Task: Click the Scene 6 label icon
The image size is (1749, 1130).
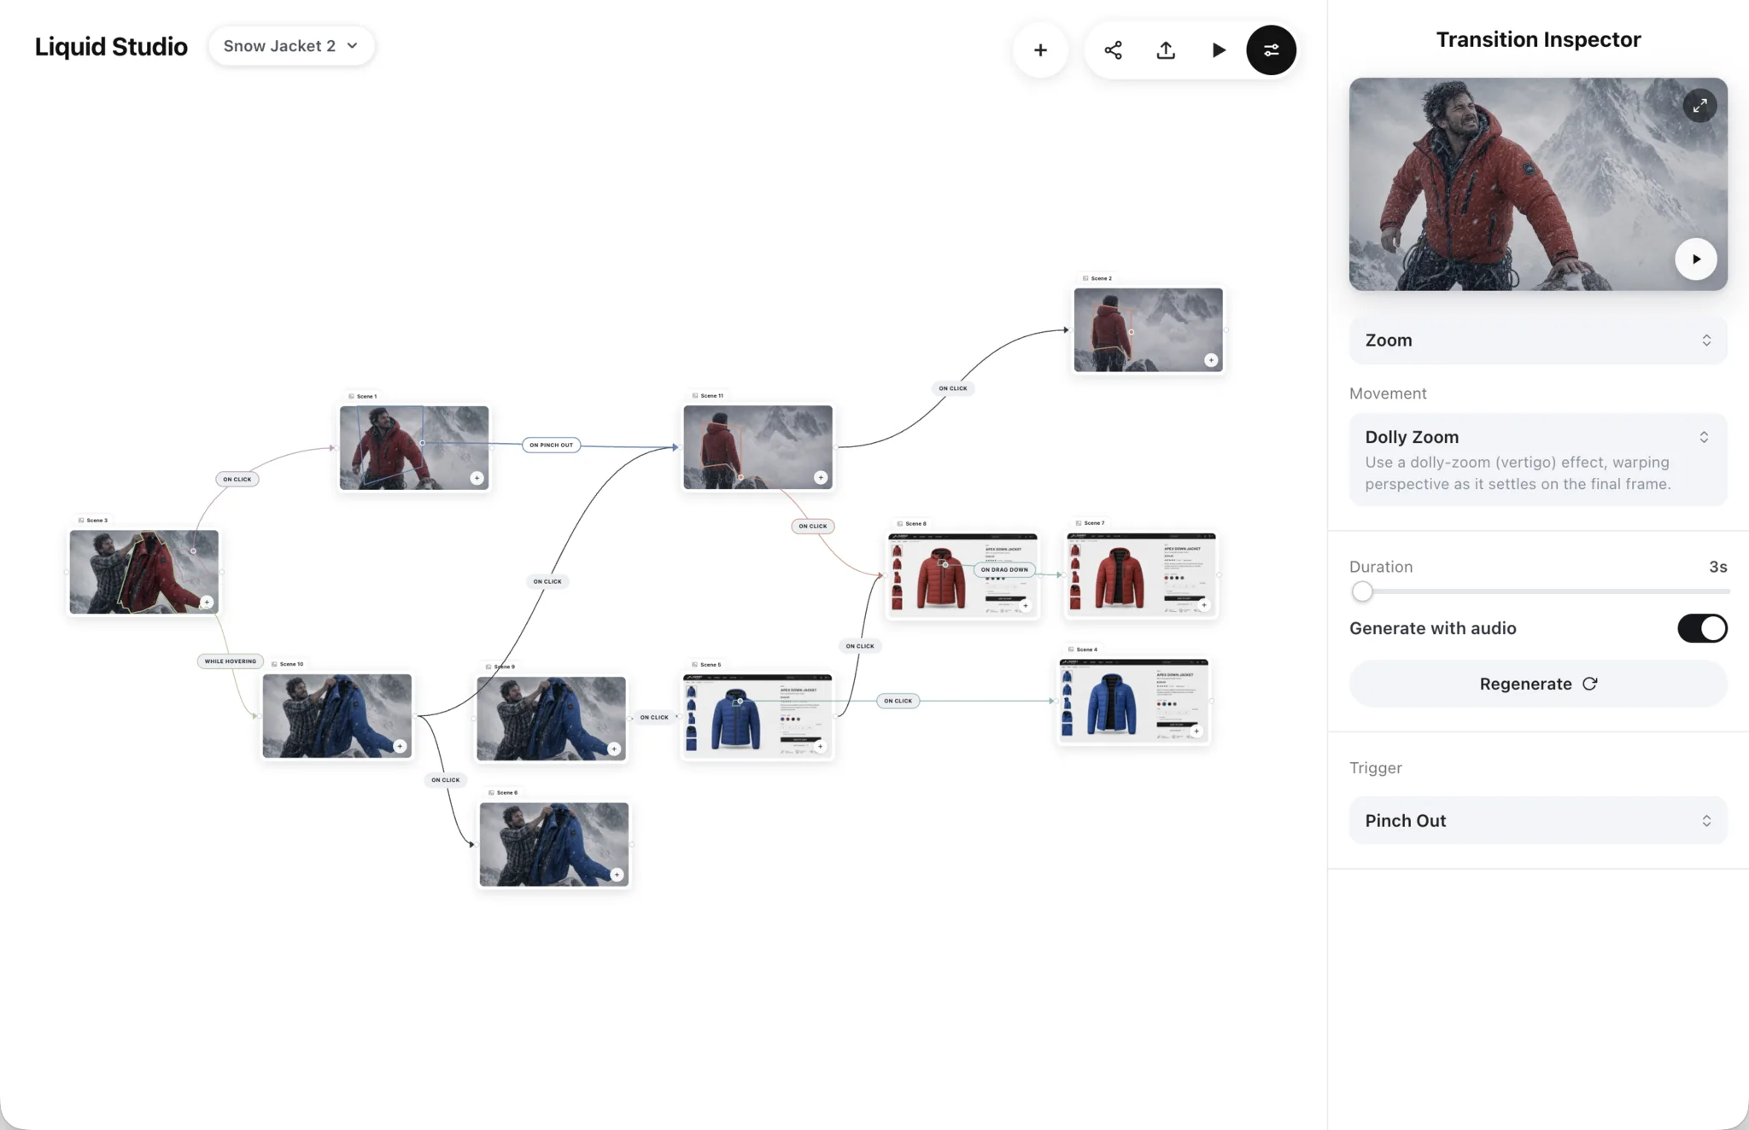Action: pos(490,792)
